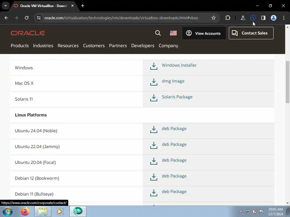Image resolution: width=290 pixels, height=217 pixels.
Task: Click the taskbar clock showing 10:05 AM
Action: [276, 211]
